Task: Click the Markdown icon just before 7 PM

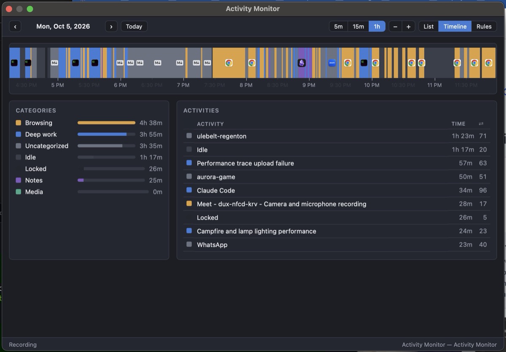Action: [180, 63]
